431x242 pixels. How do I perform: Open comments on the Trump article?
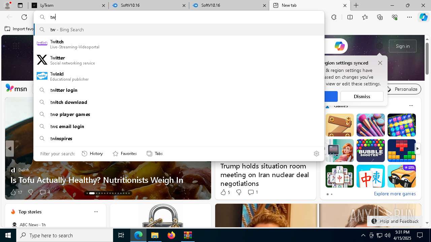click(253, 192)
